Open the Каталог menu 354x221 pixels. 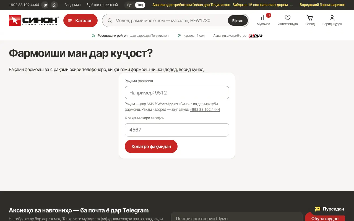80,20
